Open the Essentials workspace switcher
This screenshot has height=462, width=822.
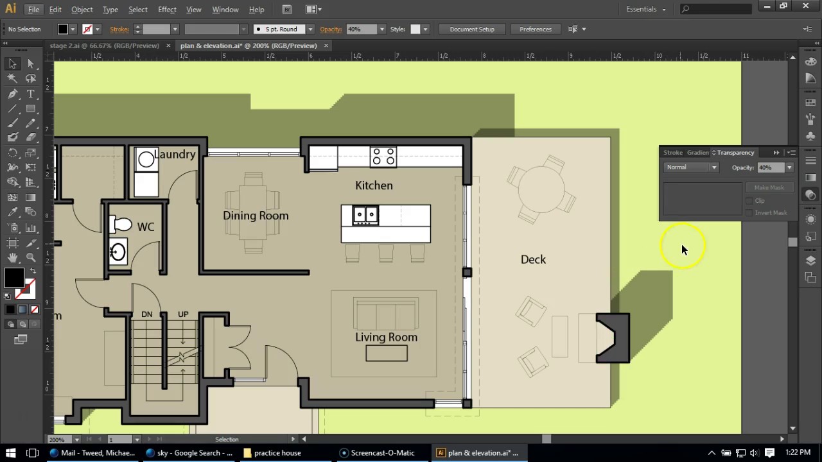click(x=645, y=10)
